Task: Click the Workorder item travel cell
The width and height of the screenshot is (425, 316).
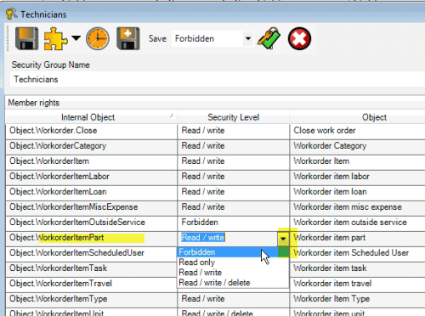Action: click(x=358, y=284)
